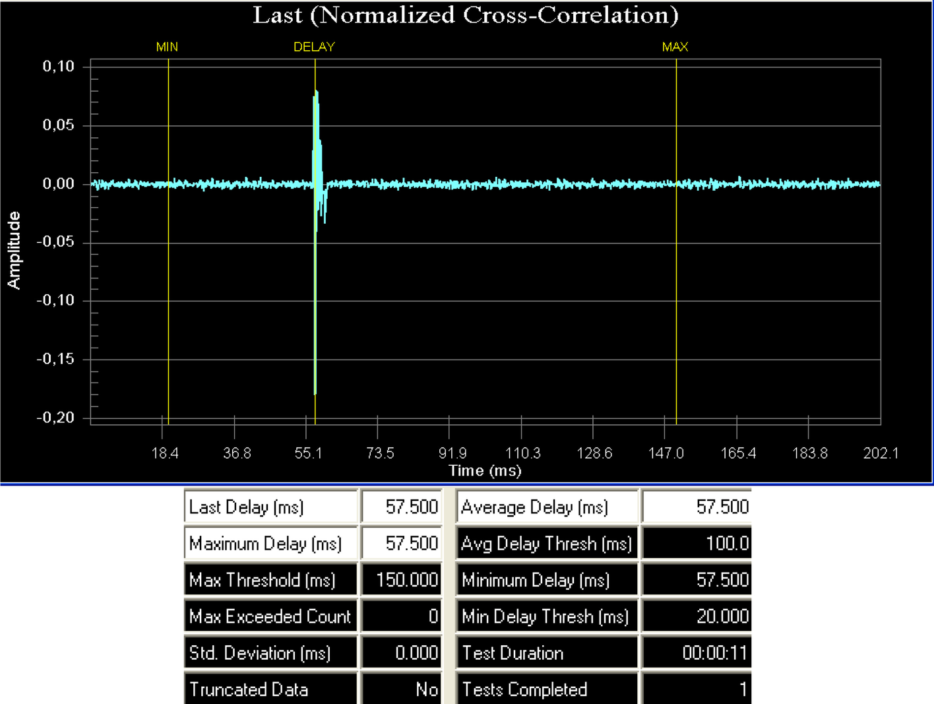
Task: Select the Std. Deviation (ms) label
Action: (270, 653)
